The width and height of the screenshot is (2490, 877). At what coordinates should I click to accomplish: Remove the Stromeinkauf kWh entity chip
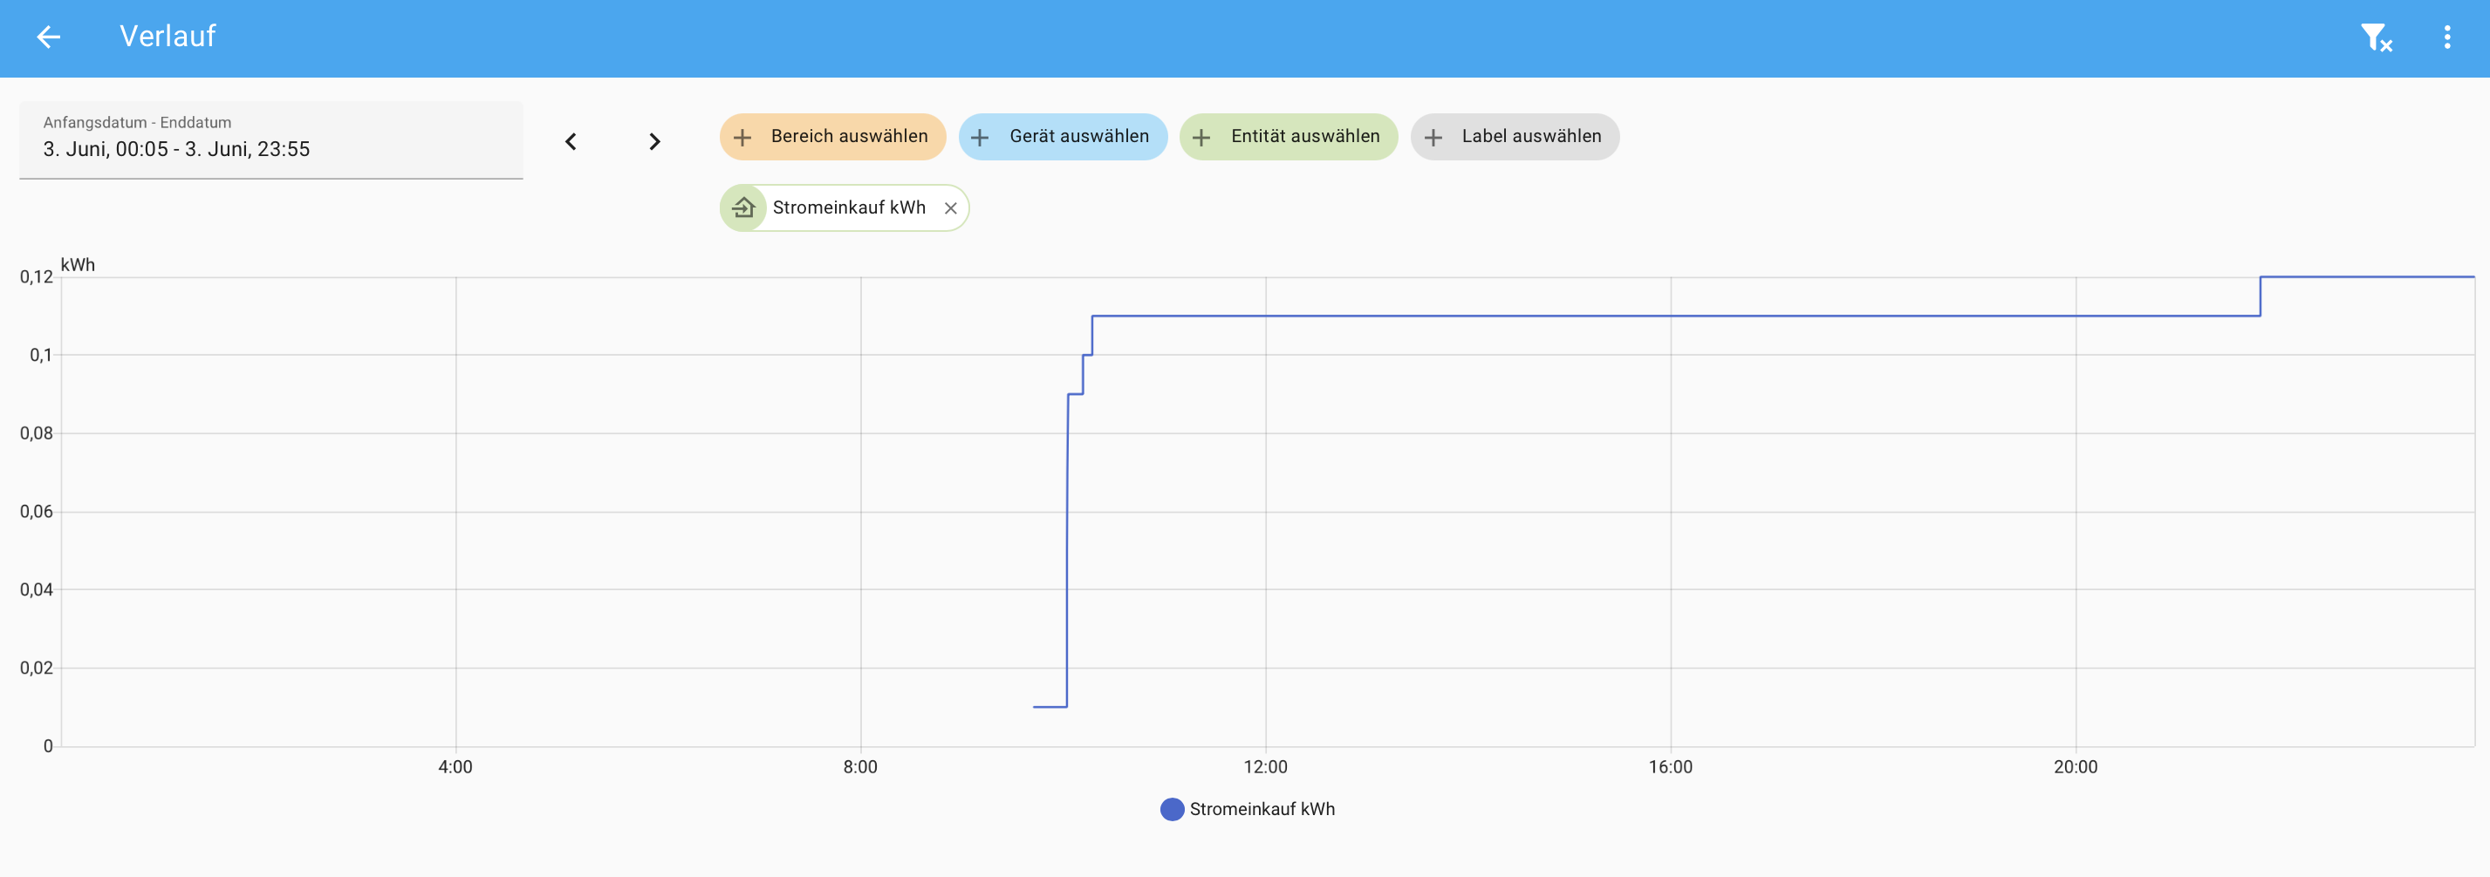click(x=950, y=208)
